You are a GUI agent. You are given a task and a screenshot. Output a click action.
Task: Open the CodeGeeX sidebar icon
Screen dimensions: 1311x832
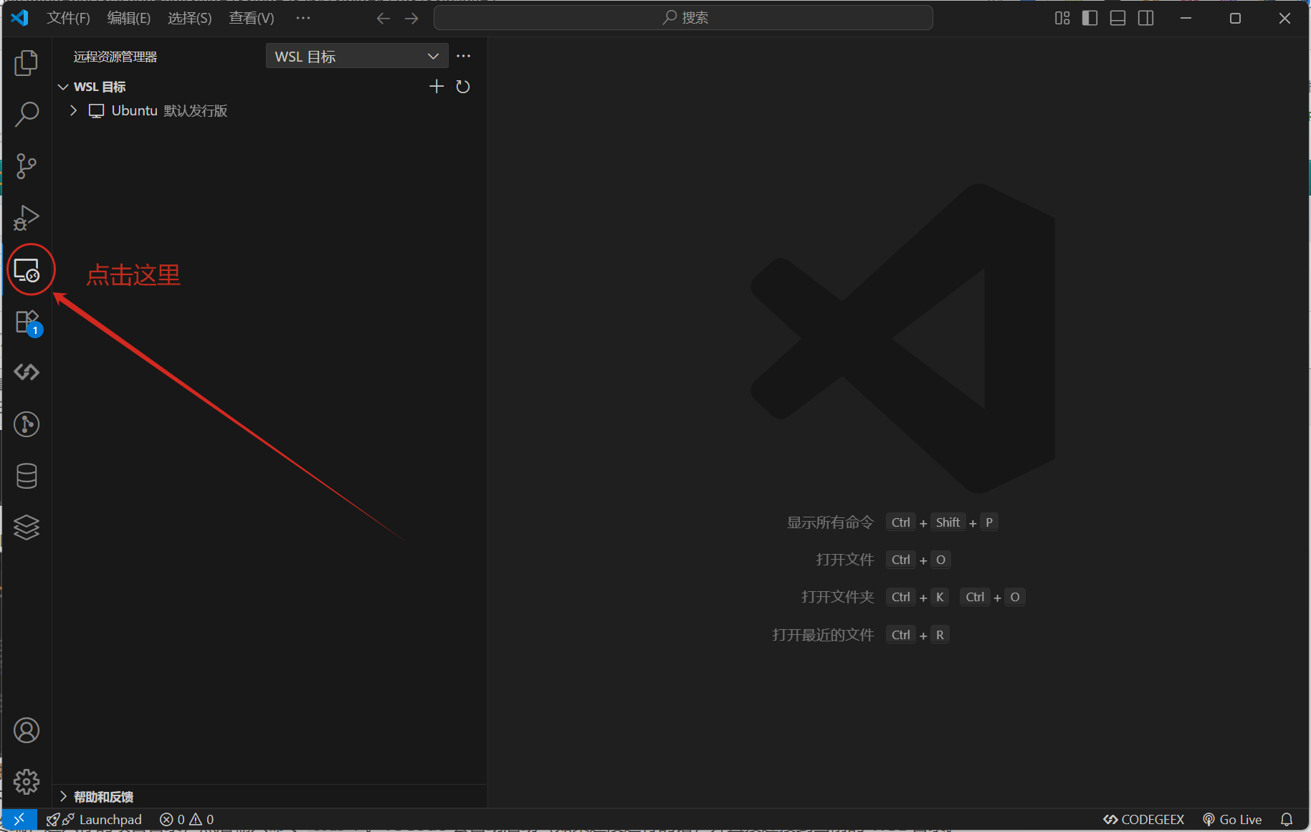(27, 372)
